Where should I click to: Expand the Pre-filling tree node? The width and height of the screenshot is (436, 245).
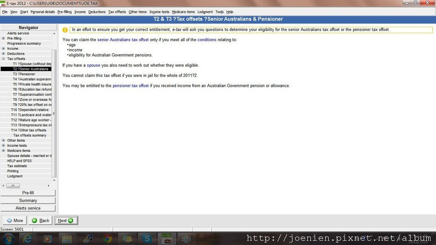[3, 38]
